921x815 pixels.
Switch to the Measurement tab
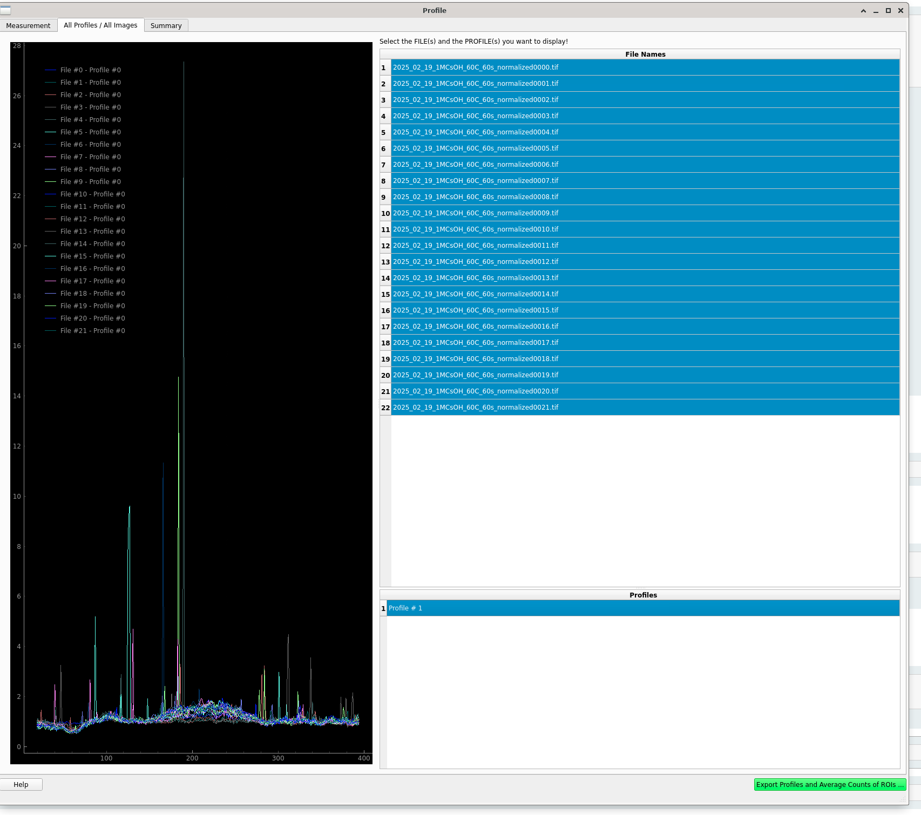coord(28,25)
